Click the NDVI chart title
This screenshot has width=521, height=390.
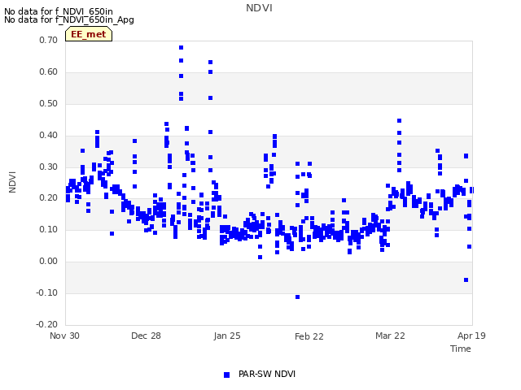coord(259,8)
